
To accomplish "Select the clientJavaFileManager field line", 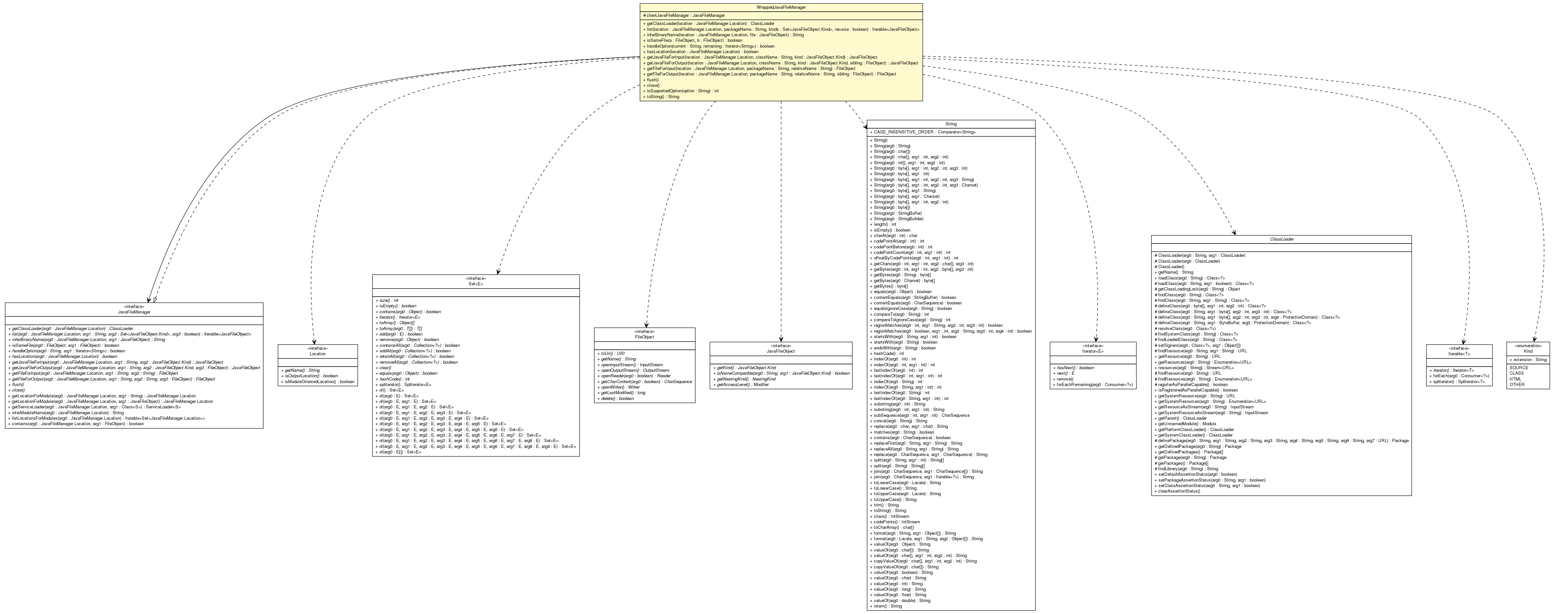I will click(x=684, y=16).
